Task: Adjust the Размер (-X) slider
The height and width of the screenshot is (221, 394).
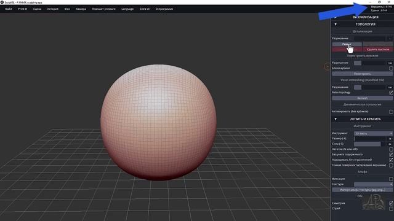Action: (369, 139)
